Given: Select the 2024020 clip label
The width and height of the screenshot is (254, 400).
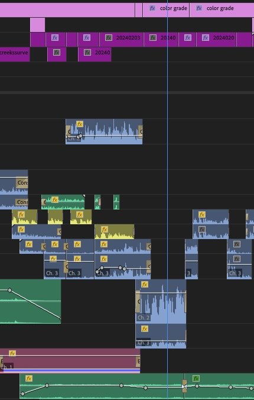Looking at the screenshot, I should click(x=223, y=38).
